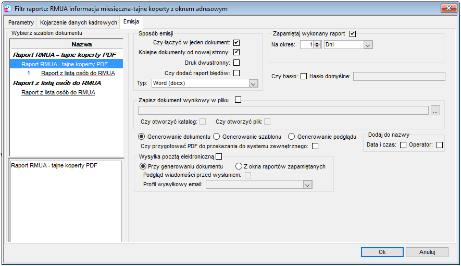Open unnumbered 'Raport z lista osób do RMUA' link
Screen dimensions: 461x266
[58, 92]
